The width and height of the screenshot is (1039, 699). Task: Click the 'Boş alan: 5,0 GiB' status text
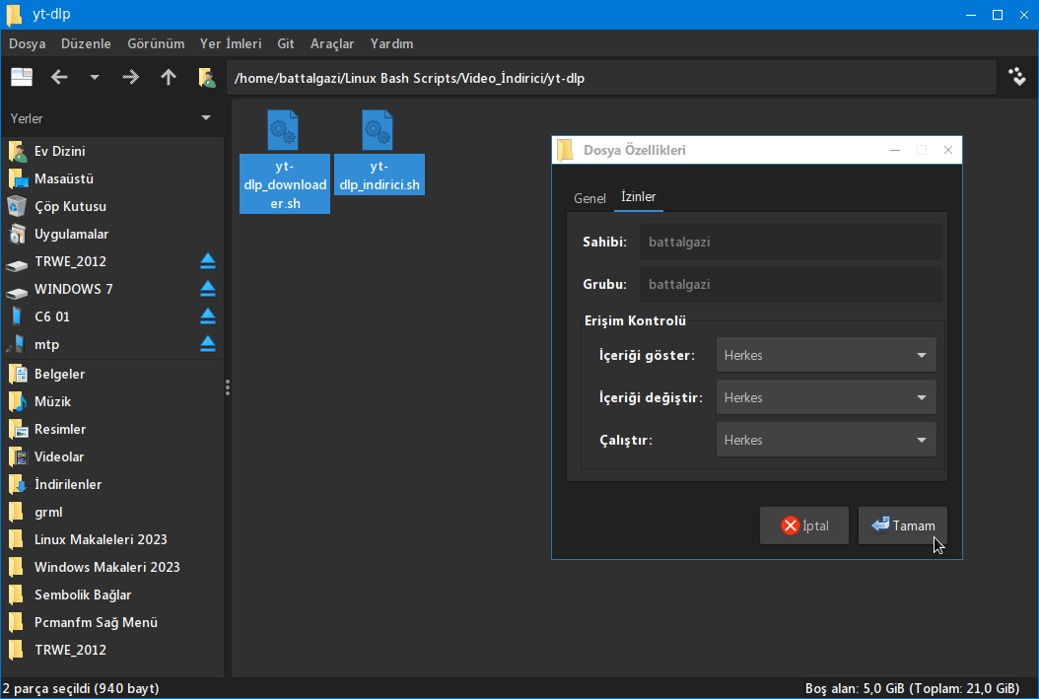point(912,688)
